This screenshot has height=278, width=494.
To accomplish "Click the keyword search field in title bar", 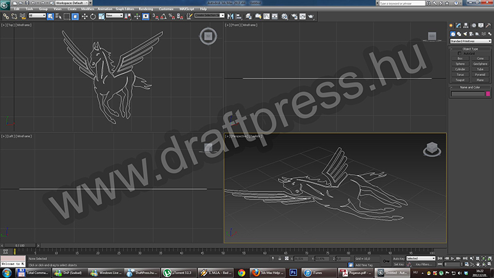I will pos(402,3).
